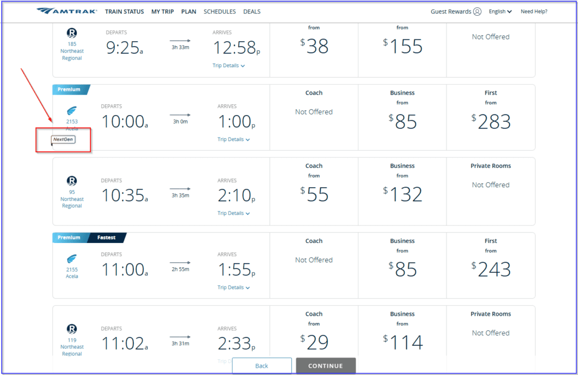
Task: Open the Deals menu
Action: 252,11
